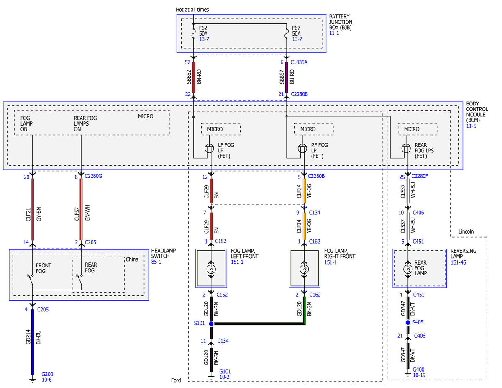Click the blue SB67 BU-RD wire segment

point(287,77)
